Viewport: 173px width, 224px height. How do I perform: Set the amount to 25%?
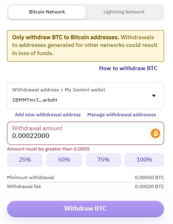tap(25, 160)
